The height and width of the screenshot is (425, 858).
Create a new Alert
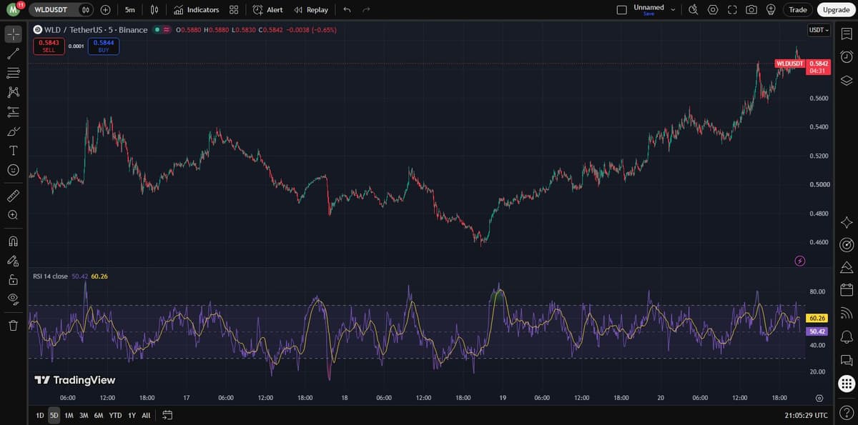[268, 10]
